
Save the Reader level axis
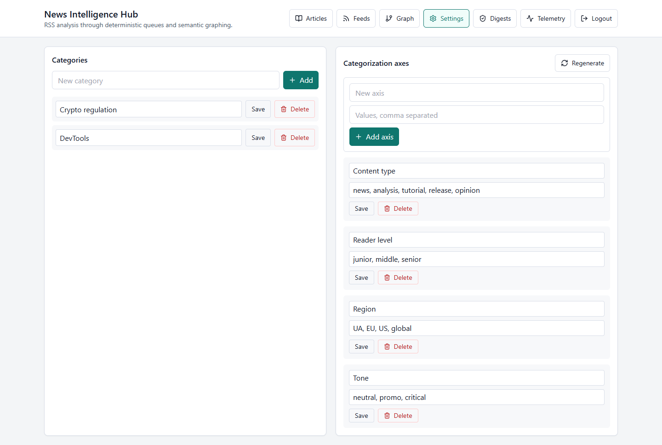point(361,277)
